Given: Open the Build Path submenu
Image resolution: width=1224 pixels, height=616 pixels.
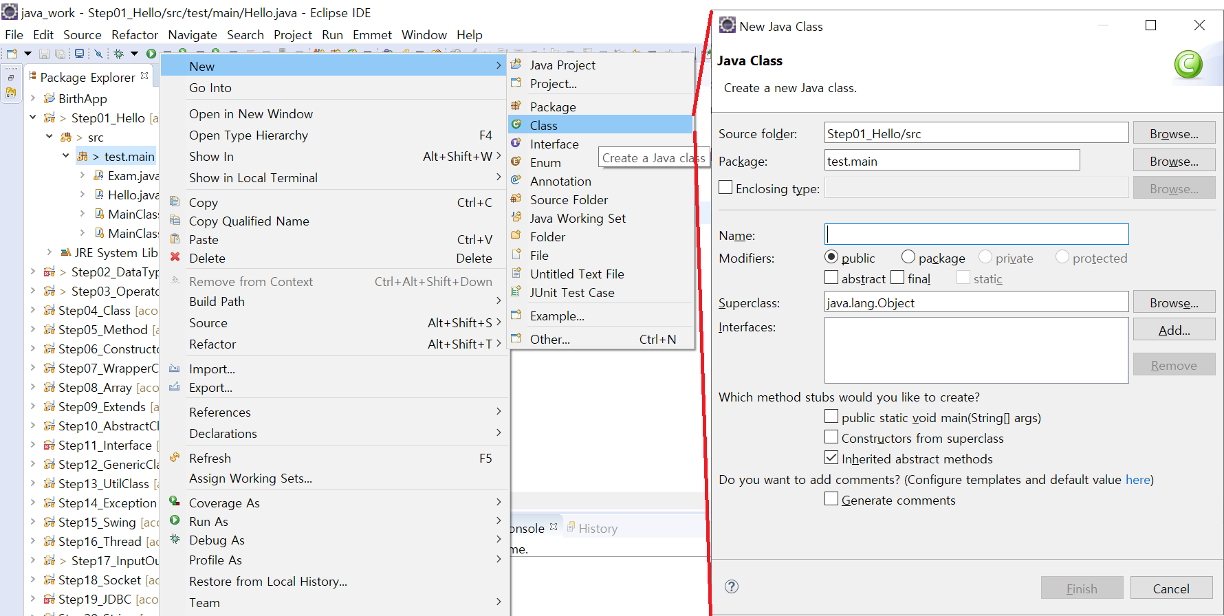Looking at the screenshot, I should coord(335,301).
